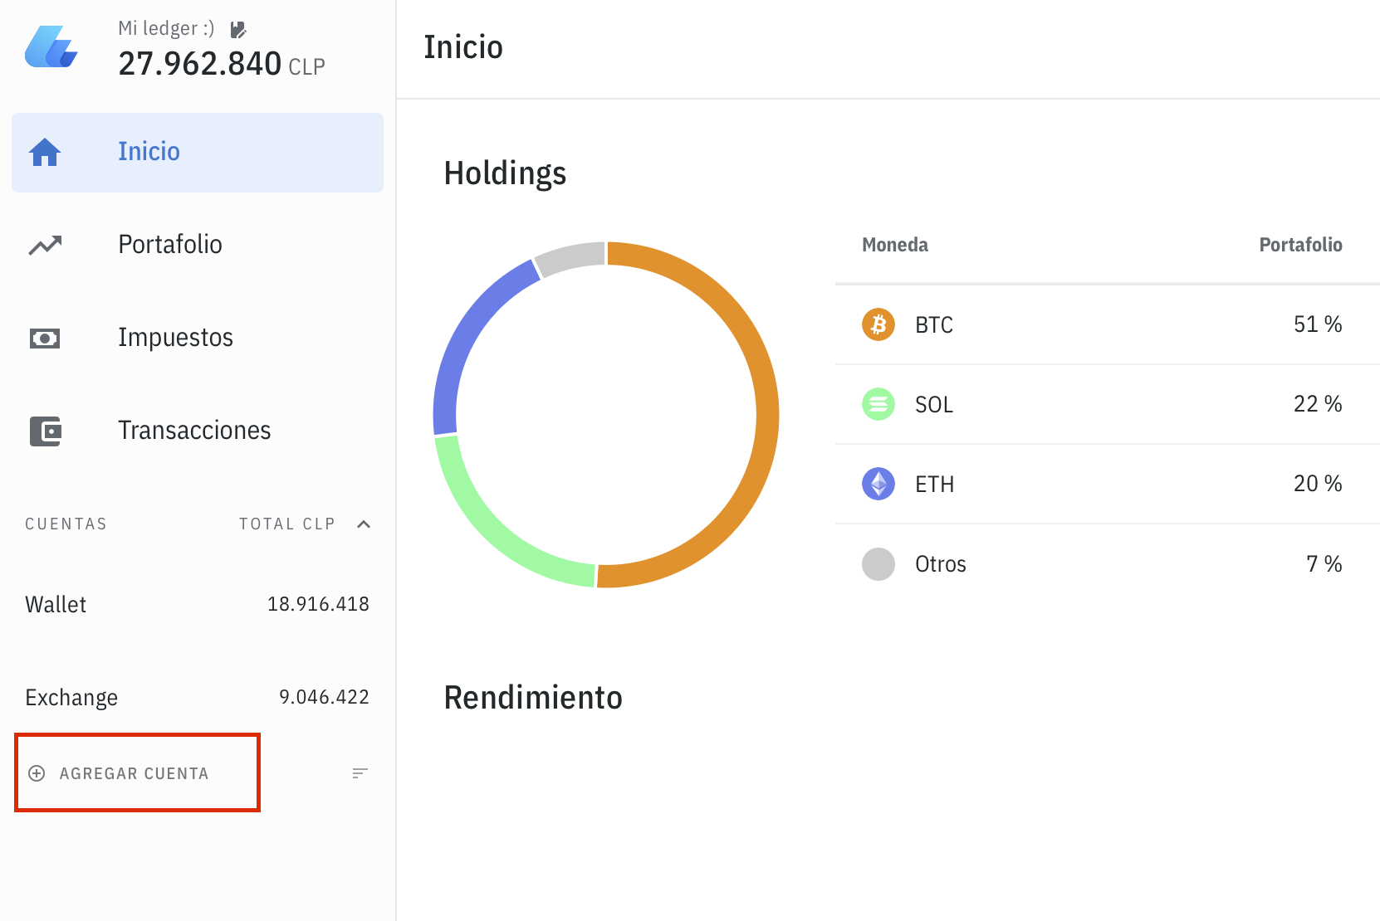Click the 20 % ETH value
Screen dimensions: 1380x921
pyautogui.click(x=1318, y=484)
